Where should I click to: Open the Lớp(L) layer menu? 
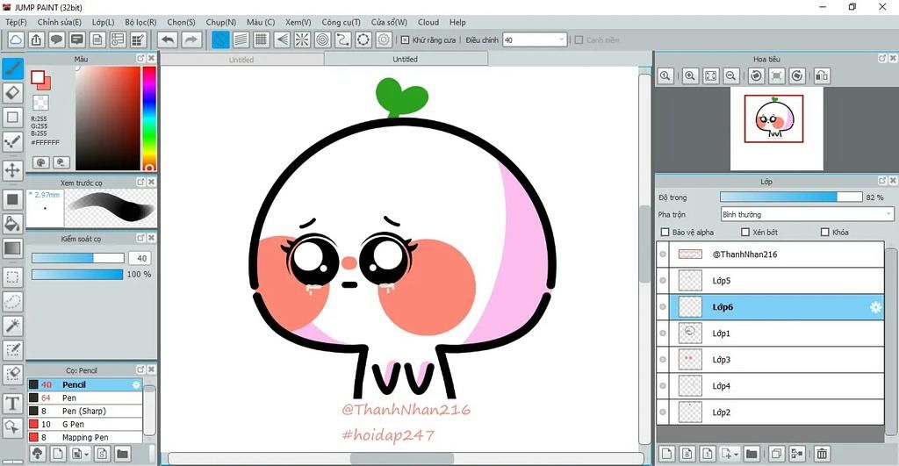pyautogui.click(x=104, y=22)
